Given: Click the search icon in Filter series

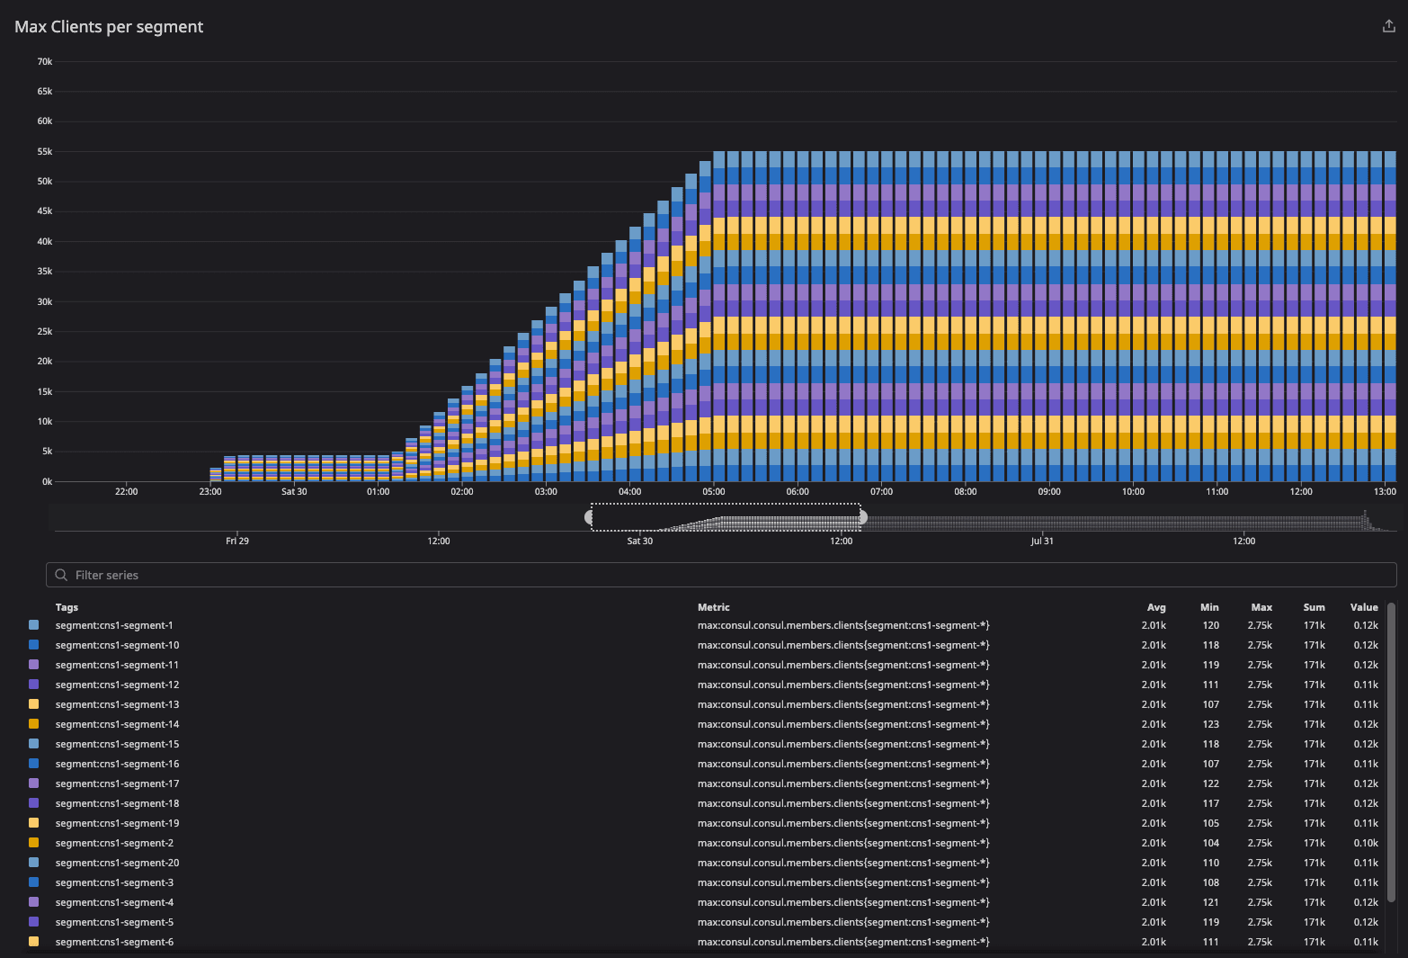Looking at the screenshot, I should pos(61,575).
